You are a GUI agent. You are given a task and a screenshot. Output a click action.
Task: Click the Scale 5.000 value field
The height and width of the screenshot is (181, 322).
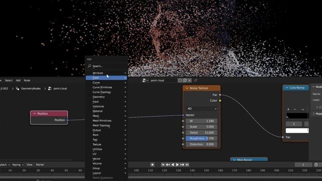[x=201, y=127]
